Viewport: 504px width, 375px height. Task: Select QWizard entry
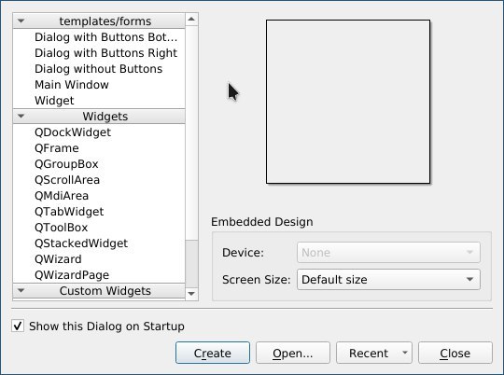(x=99, y=259)
